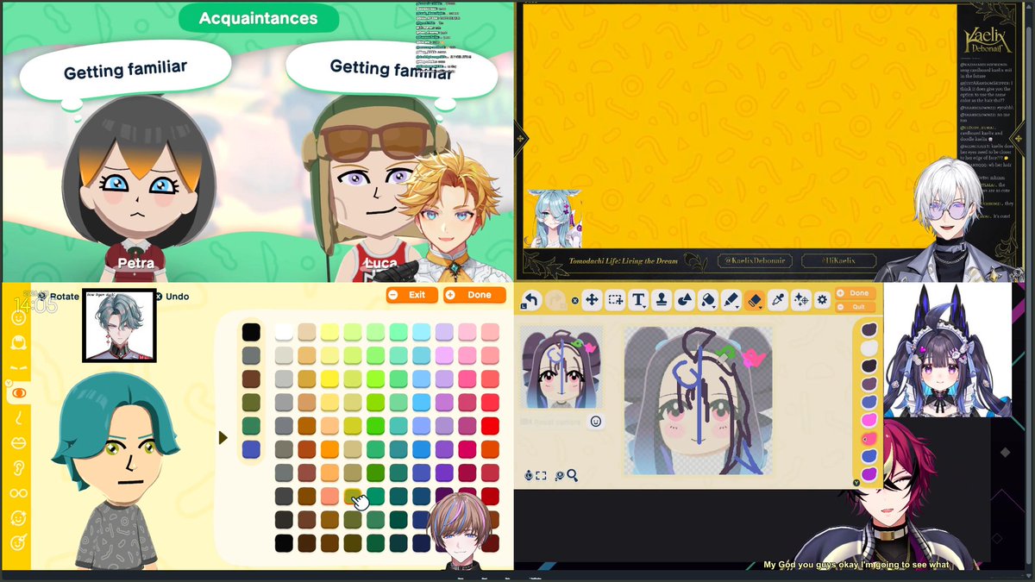Select the sparkle target tool in paint toolbar
1035x582 pixels.
pos(801,300)
